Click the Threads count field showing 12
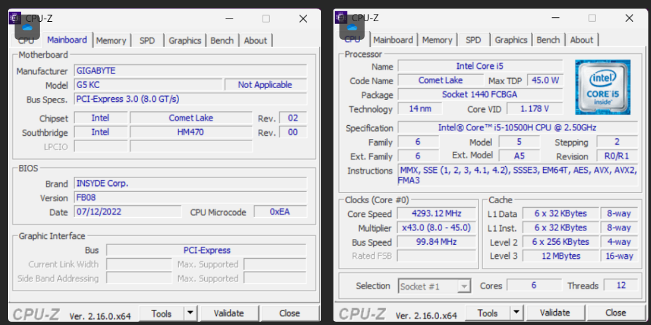Image resolution: width=651 pixels, height=325 pixels. 621,285
